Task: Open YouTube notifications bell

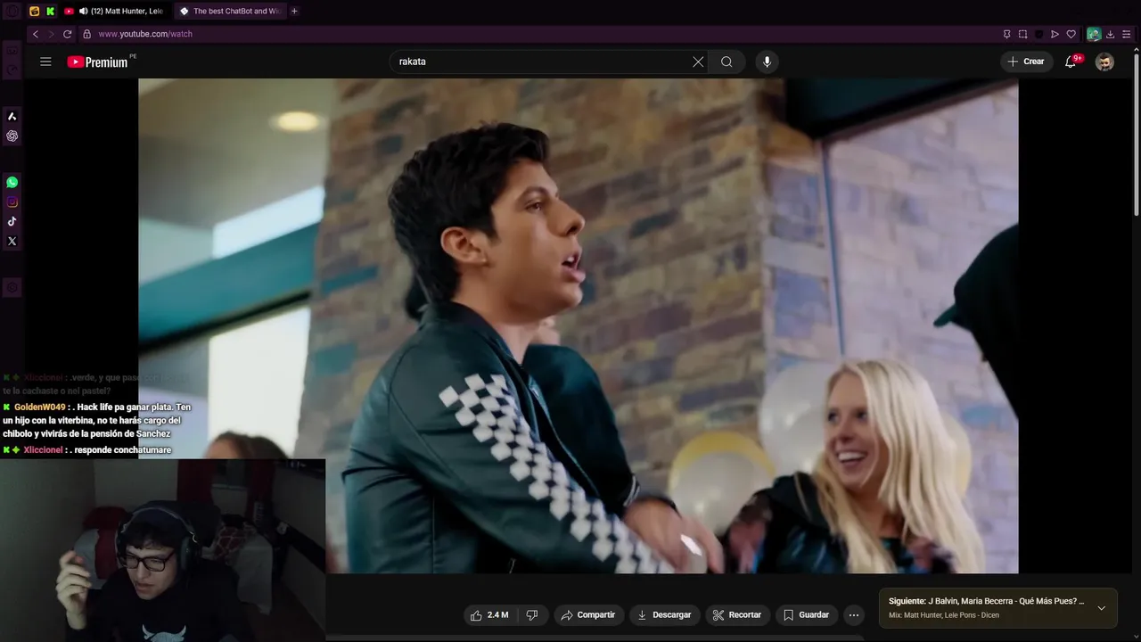Action: pos(1071,62)
